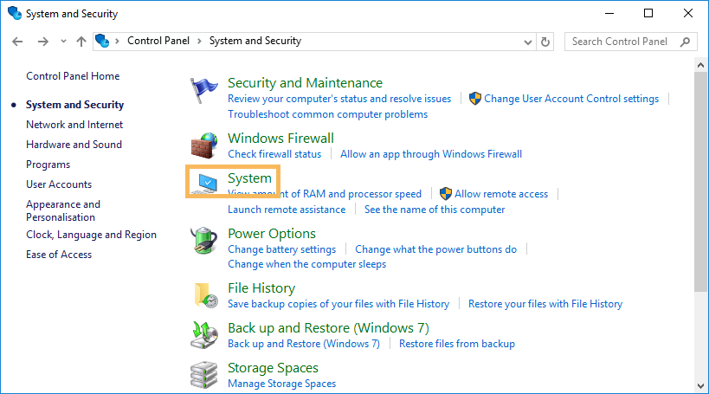Open Allow remote access link
The image size is (709, 394).
click(x=501, y=194)
